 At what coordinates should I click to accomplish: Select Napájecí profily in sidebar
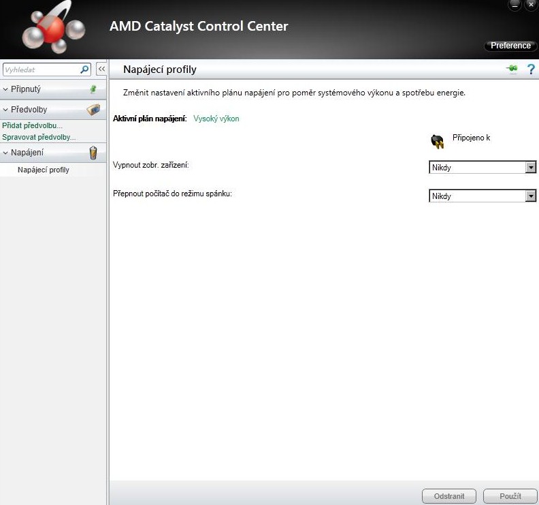pos(44,170)
